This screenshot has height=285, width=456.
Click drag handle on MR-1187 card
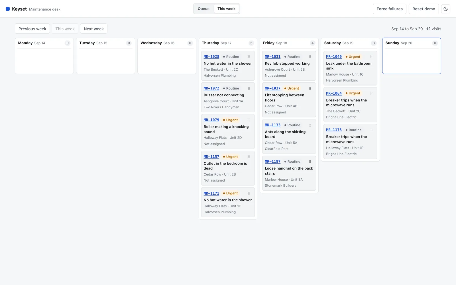pos(310,162)
